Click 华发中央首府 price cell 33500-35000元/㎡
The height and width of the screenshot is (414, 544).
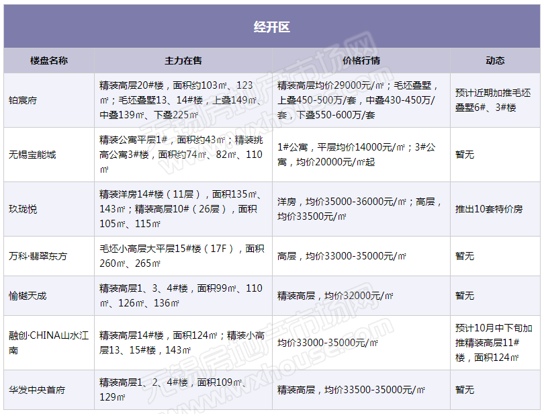coord(351,390)
